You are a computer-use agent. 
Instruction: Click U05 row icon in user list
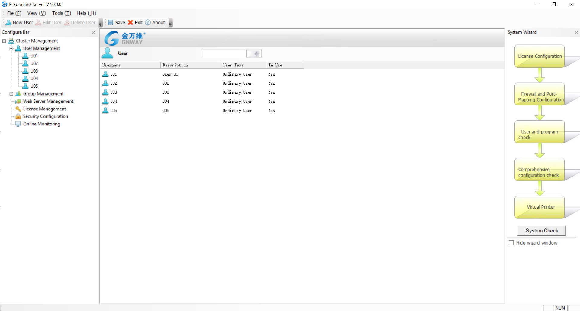(x=105, y=110)
